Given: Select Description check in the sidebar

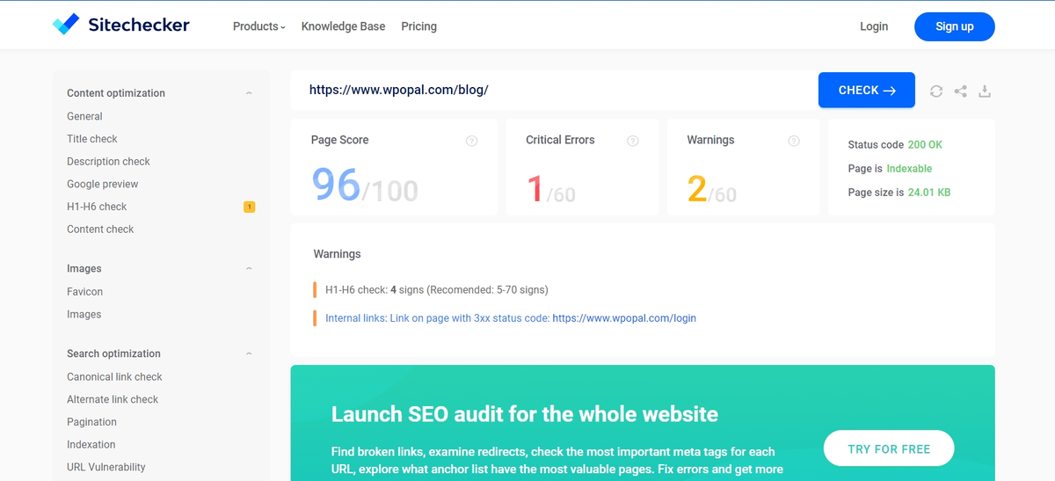Looking at the screenshot, I should [x=108, y=162].
